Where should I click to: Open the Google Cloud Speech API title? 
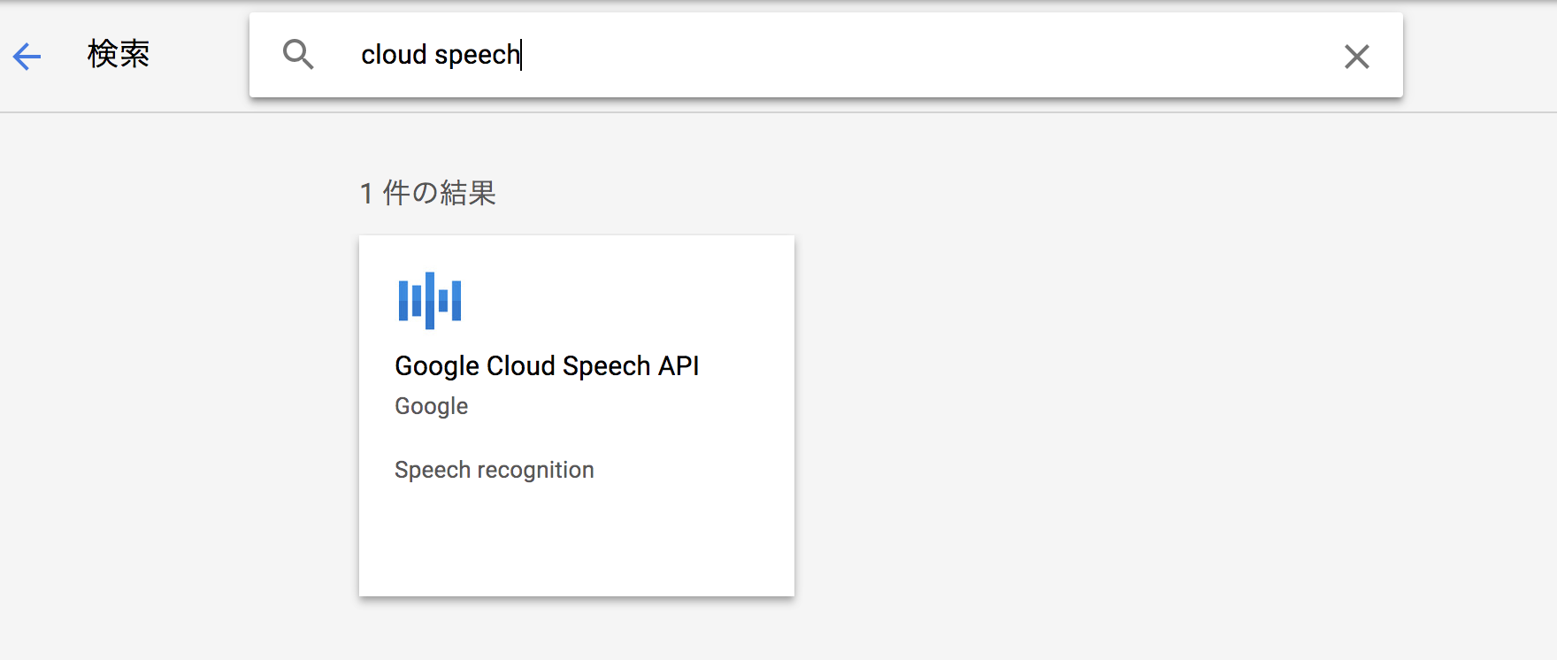[547, 365]
